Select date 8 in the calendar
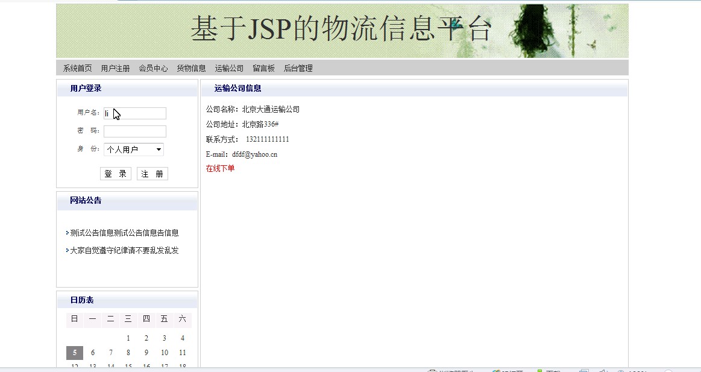The height and width of the screenshot is (372, 701). pos(128,353)
